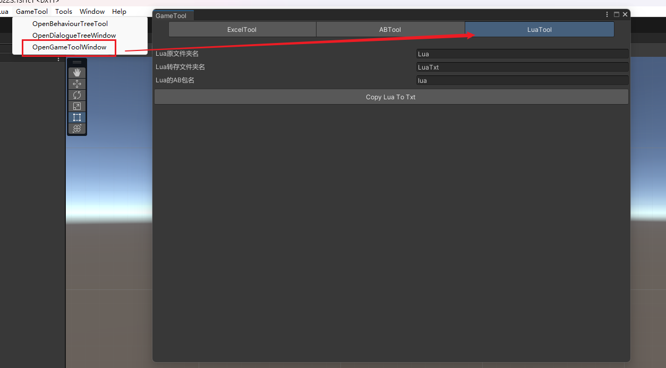Open the Tools menu
Viewport: 666px width, 368px height.
(x=64, y=11)
